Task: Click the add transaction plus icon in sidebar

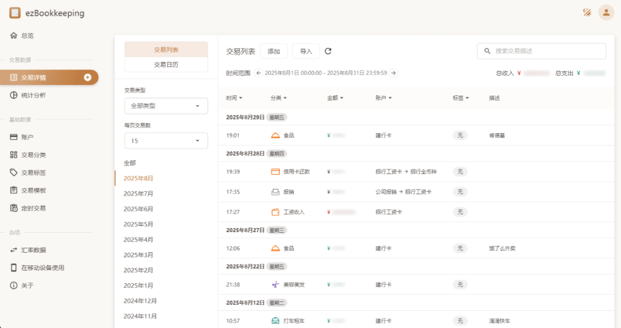Action: (87, 78)
